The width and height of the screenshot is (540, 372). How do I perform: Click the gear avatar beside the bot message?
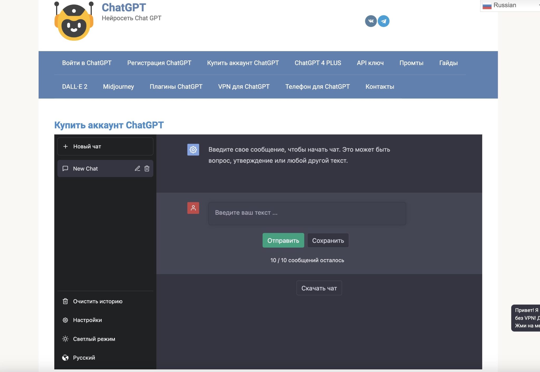click(193, 150)
